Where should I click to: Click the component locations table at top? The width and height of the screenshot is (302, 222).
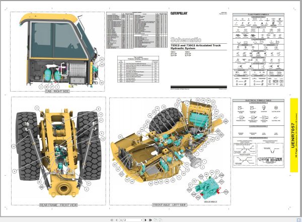click(137, 30)
